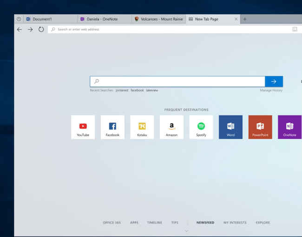Switch to the Document1 tab
Screen dimensions: 302x237
coord(51,19)
